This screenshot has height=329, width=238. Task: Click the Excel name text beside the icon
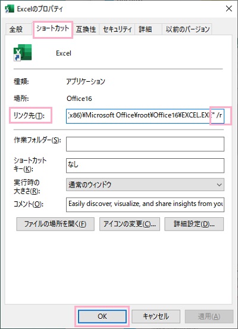64,53
